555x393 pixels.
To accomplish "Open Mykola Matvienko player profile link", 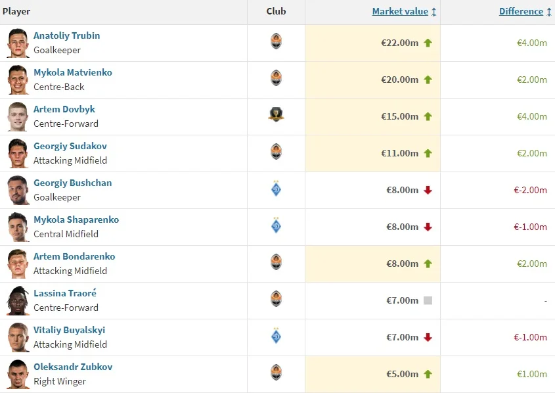I will [73, 72].
